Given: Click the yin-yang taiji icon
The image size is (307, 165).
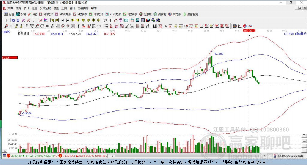Looking at the screenshot, I should (x=245, y=26).
